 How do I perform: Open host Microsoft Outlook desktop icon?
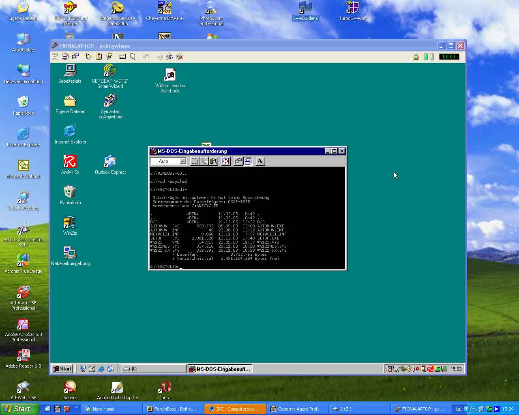23,169
